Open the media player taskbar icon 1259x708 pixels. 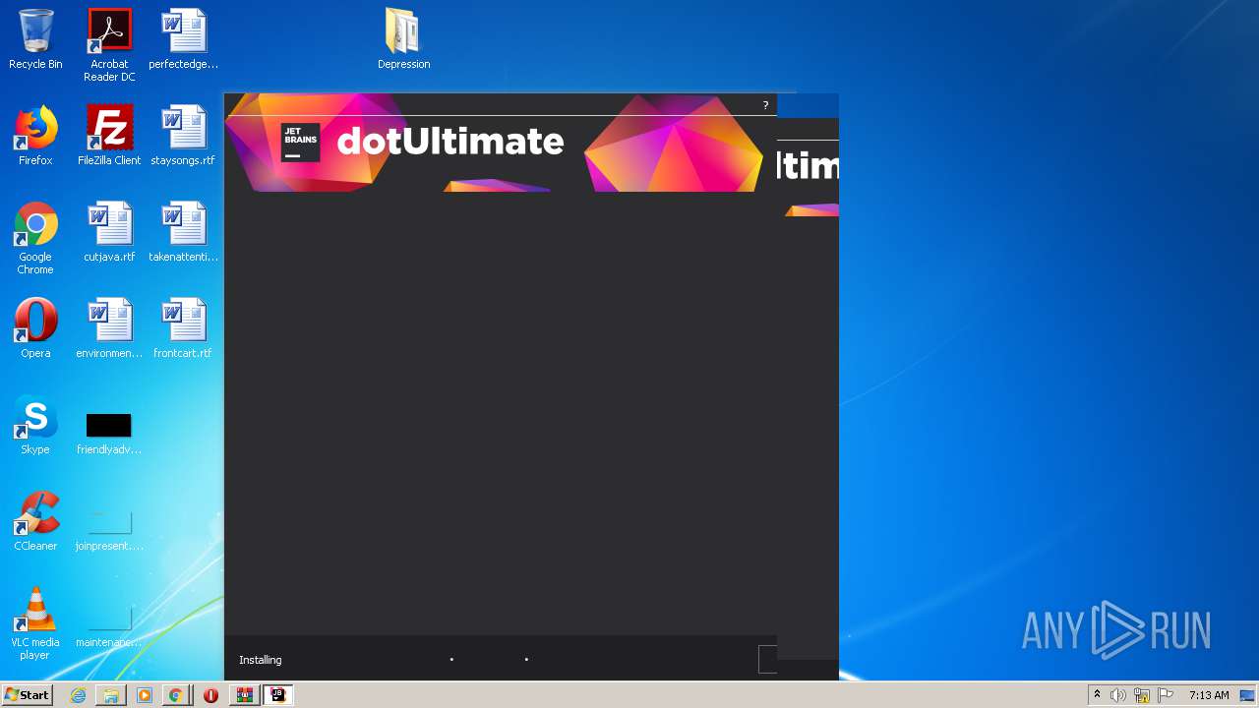145,695
